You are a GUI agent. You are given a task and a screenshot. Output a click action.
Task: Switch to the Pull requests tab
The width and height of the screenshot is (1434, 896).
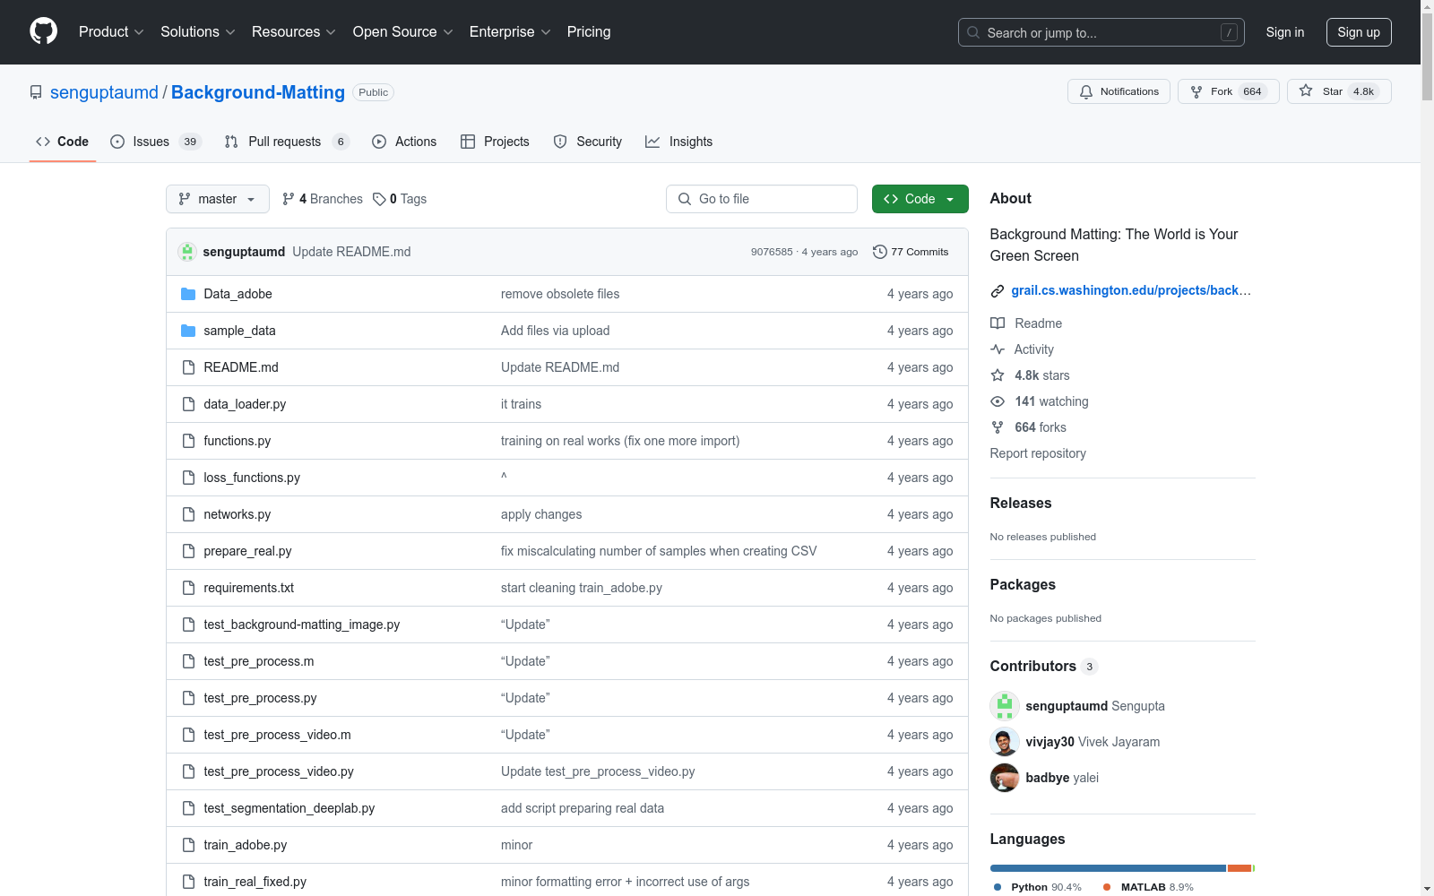[x=286, y=142]
